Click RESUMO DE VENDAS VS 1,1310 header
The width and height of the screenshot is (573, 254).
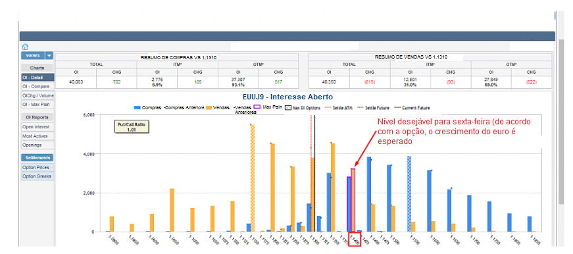click(411, 57)
